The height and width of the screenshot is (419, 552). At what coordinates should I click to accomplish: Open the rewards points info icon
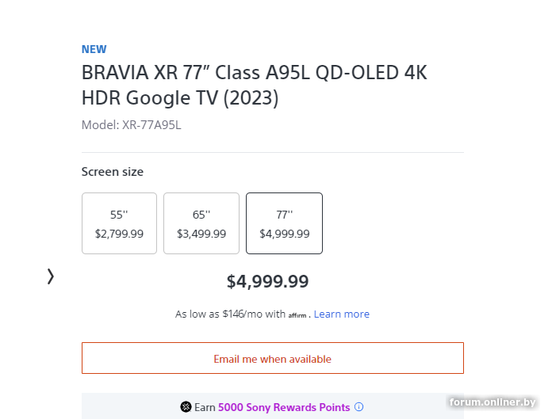coord(358,407)
